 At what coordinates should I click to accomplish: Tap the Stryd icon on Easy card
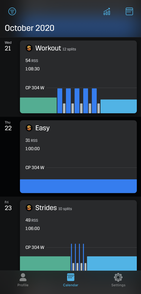pos(29,128)
